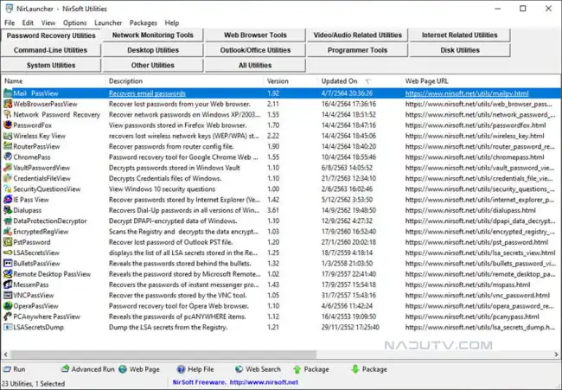This screenshot has width=562, height=390.
Task: Click the MessenPass icon
Action: point(8,285)
